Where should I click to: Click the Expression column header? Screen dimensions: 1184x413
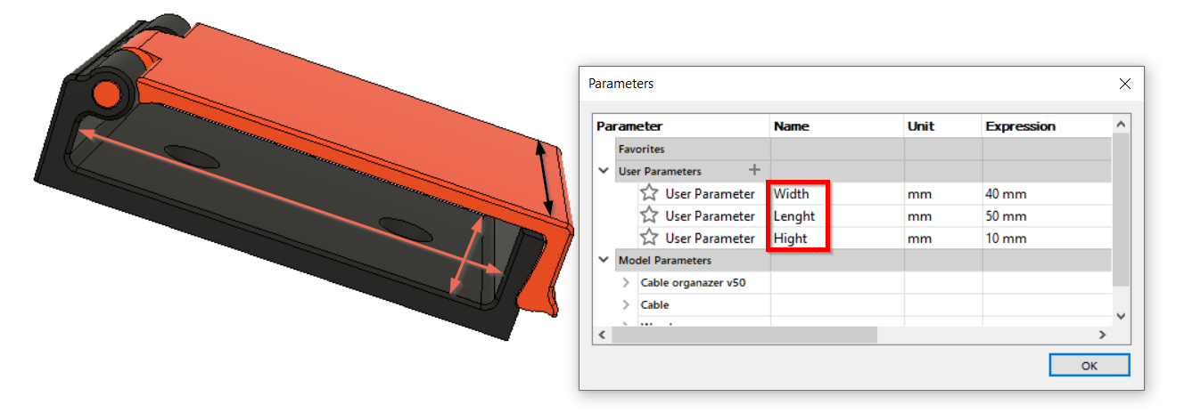[x=1048, y=126]
